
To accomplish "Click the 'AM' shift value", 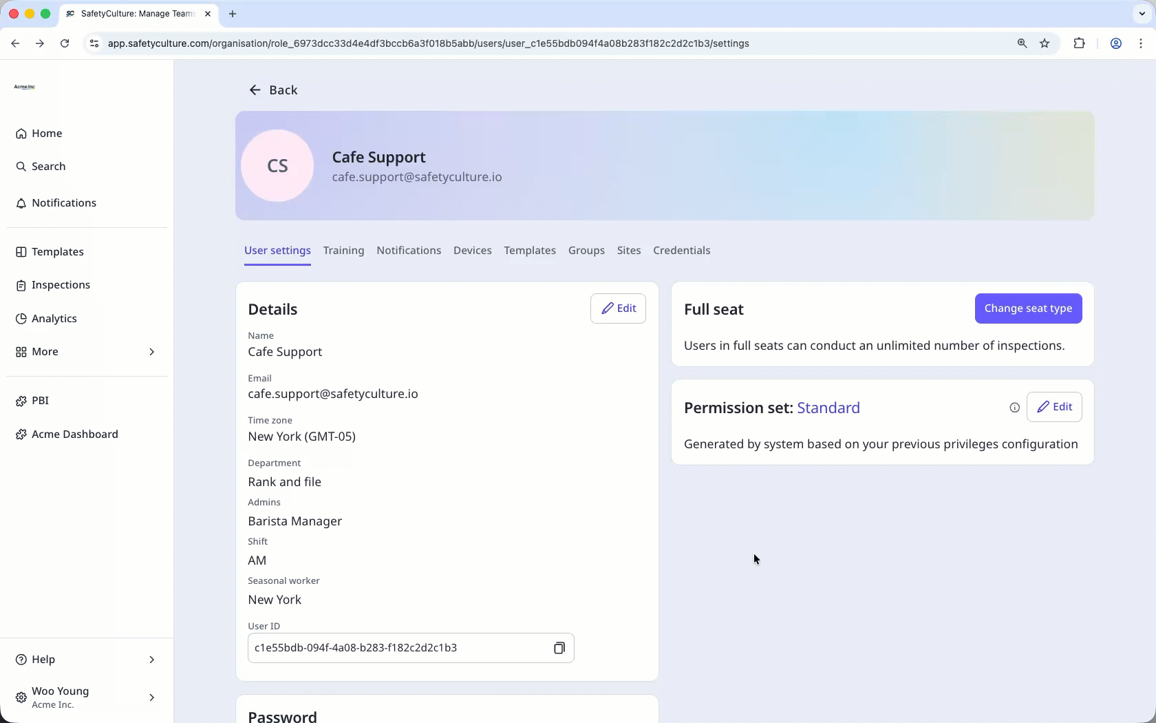I will 257,560.
